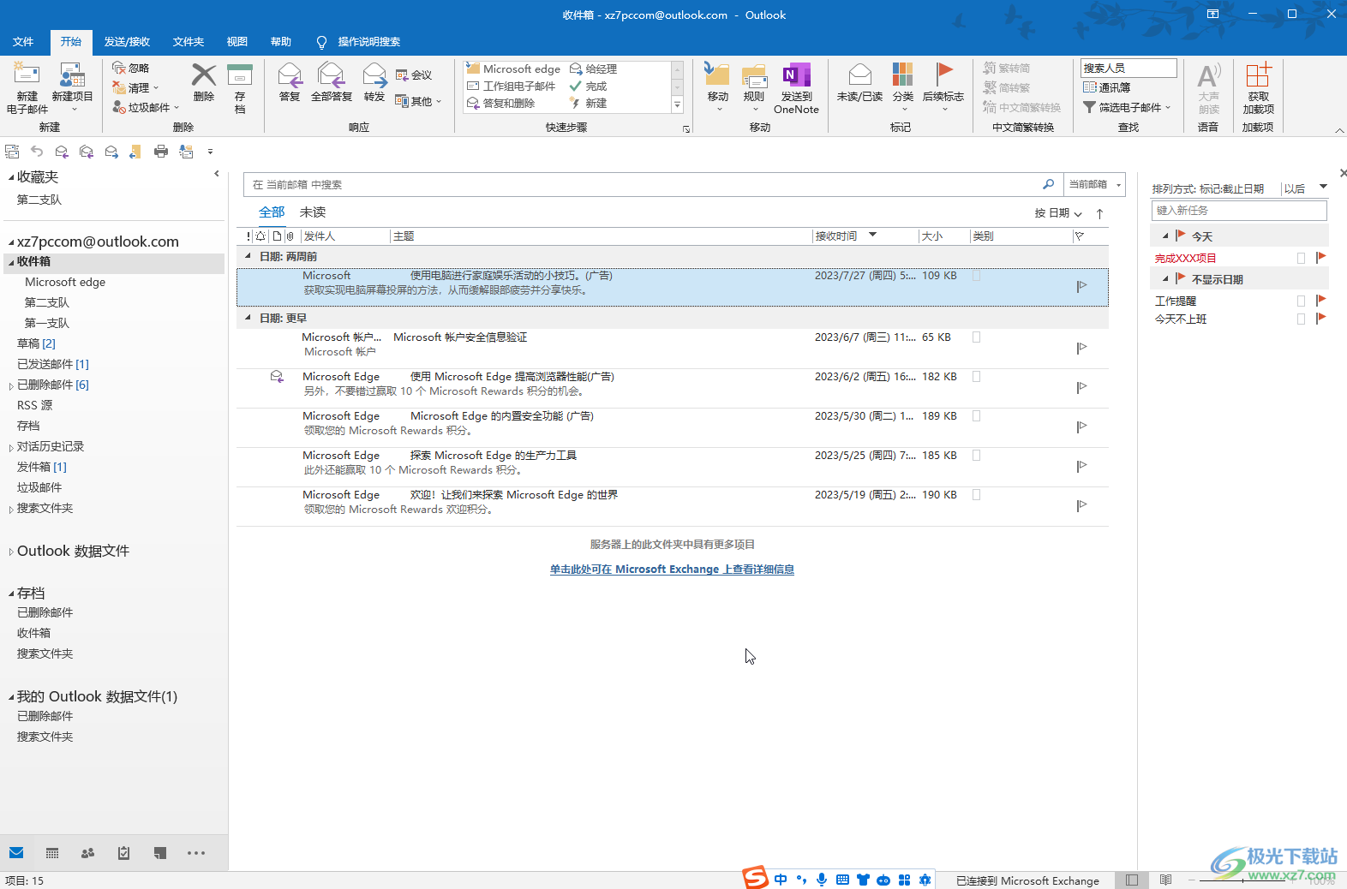Open the 按日期 sort dropdown

click(1058, 213)
